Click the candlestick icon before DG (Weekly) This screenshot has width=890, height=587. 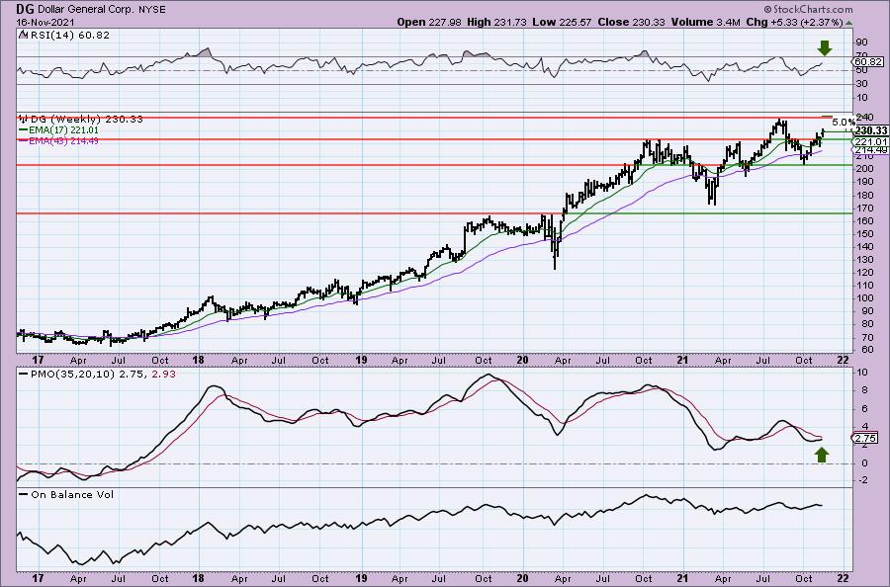click(24, 120)
